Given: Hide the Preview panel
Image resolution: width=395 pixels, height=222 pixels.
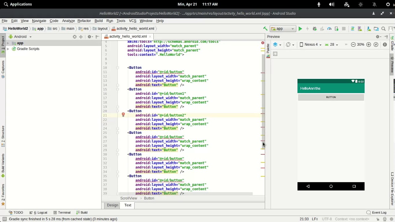Looking at the screenshot, I should pyautogui.click(x=386, y=37).
